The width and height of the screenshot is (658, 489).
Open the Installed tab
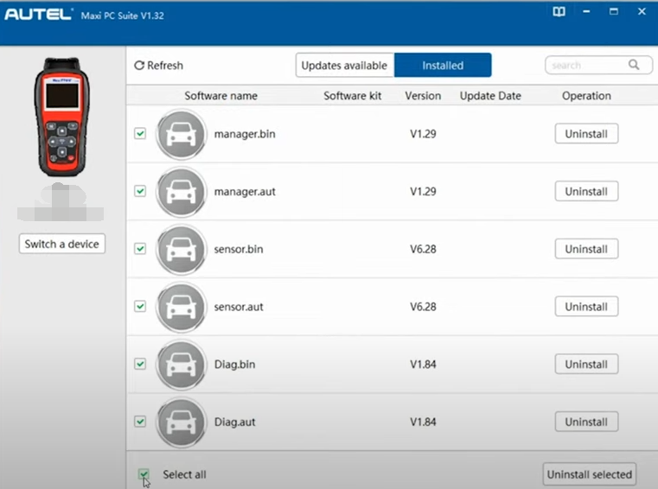pos(443,66)
